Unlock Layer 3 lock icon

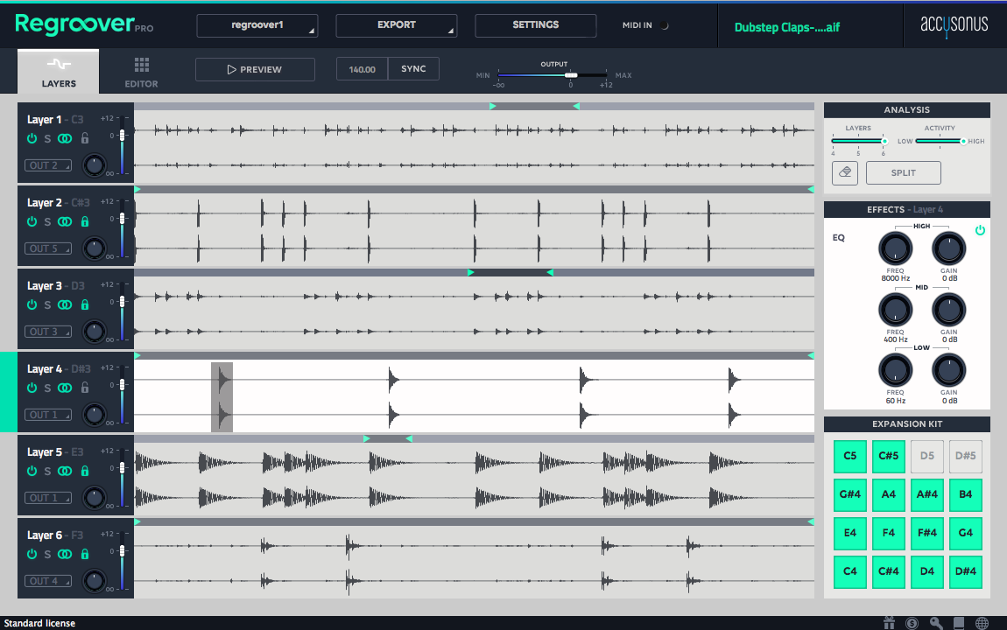[85, 304]
